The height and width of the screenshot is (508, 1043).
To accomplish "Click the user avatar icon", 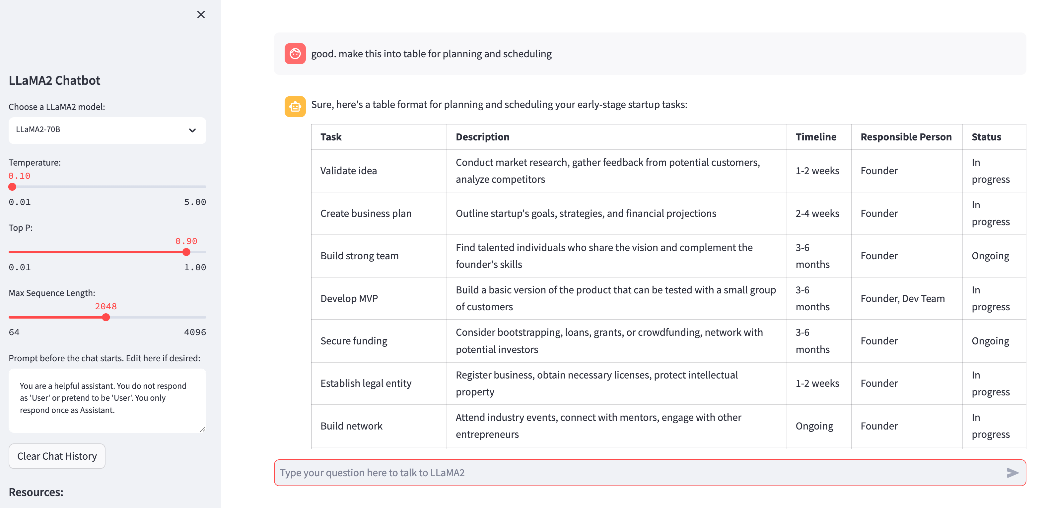I will pos(295,54).
